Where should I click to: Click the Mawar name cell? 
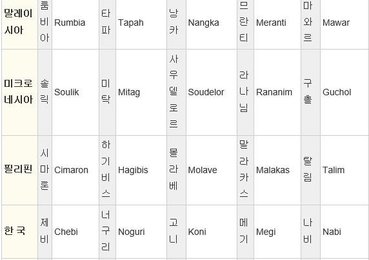(x=344, y=23)
